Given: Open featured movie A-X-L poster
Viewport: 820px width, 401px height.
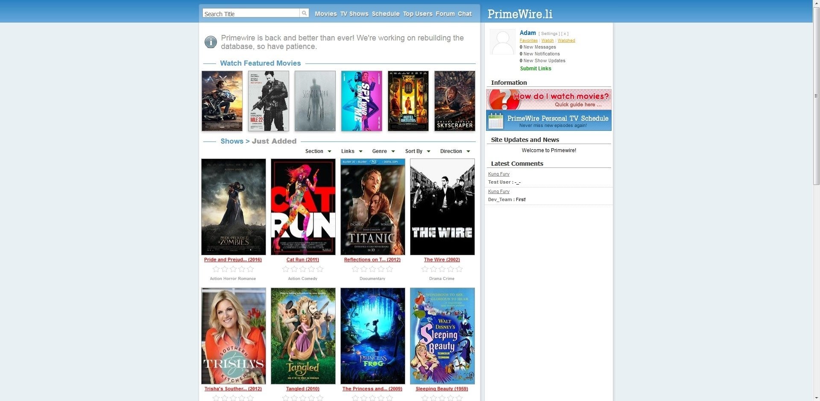Looking at the screenshot, I should point(222,101).
